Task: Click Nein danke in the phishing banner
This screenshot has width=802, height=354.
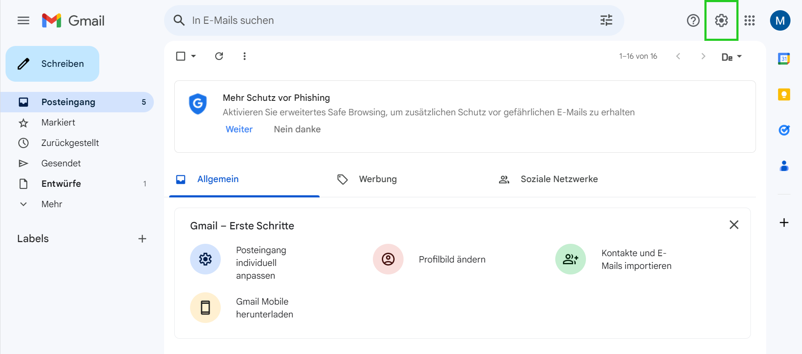Action: coord(297,129)
